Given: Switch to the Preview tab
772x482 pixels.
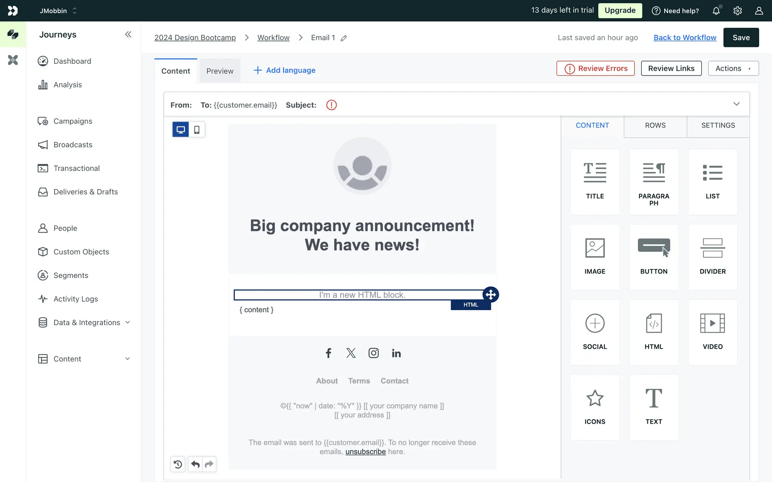Looking at the screenshot, I should tap(220, 71).
